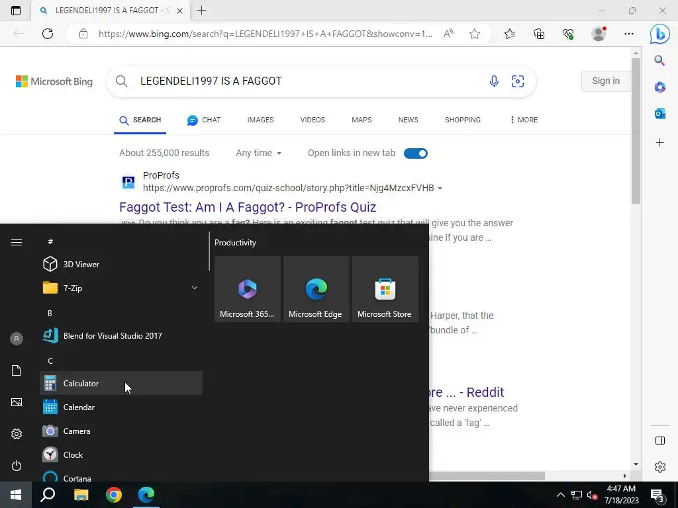
Task: Open Edge sidebar settings gear
Action: click(660, 467)
